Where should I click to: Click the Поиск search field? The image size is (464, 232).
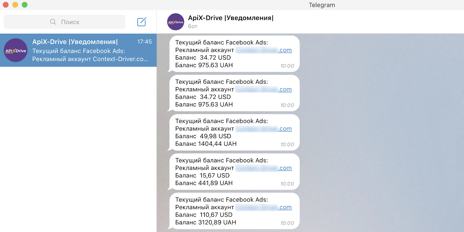65,22
